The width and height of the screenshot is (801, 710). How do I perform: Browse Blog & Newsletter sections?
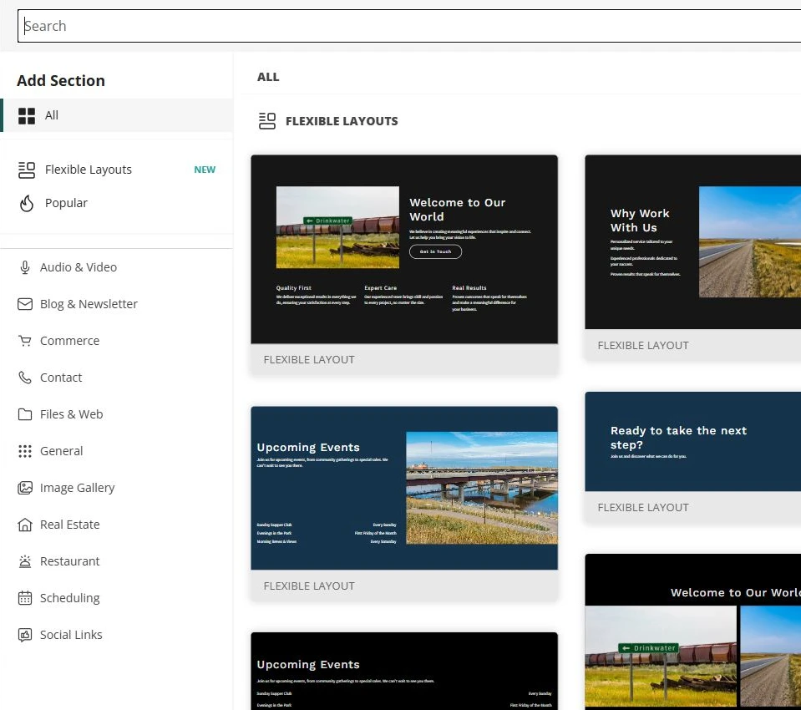coord(116,304)
